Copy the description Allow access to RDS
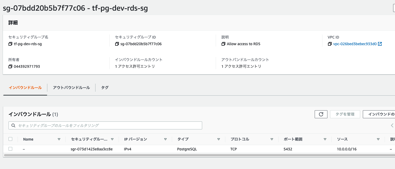 click(223, 44)
